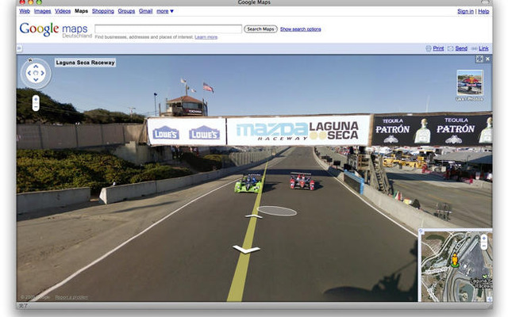Viewport: 508px width, 317px height.
Task: Click the compass ring north marker
Action: (30, 60)
